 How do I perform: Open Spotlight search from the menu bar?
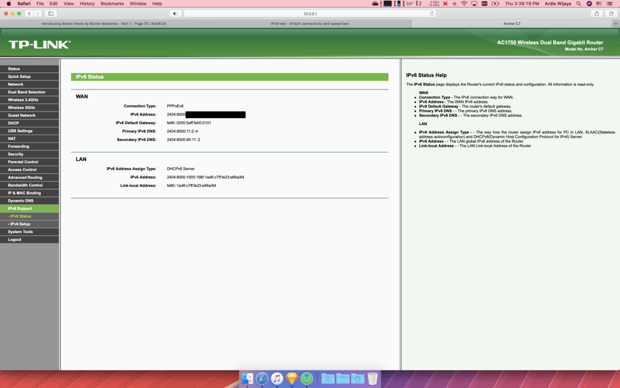(578, 4)
